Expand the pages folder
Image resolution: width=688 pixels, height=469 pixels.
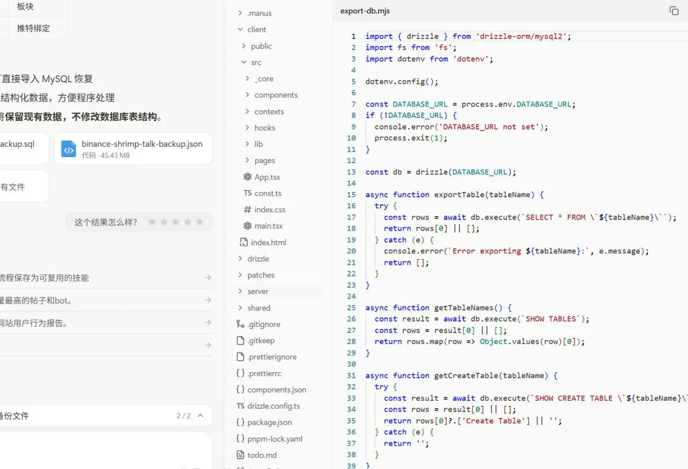tap(247, 161)
